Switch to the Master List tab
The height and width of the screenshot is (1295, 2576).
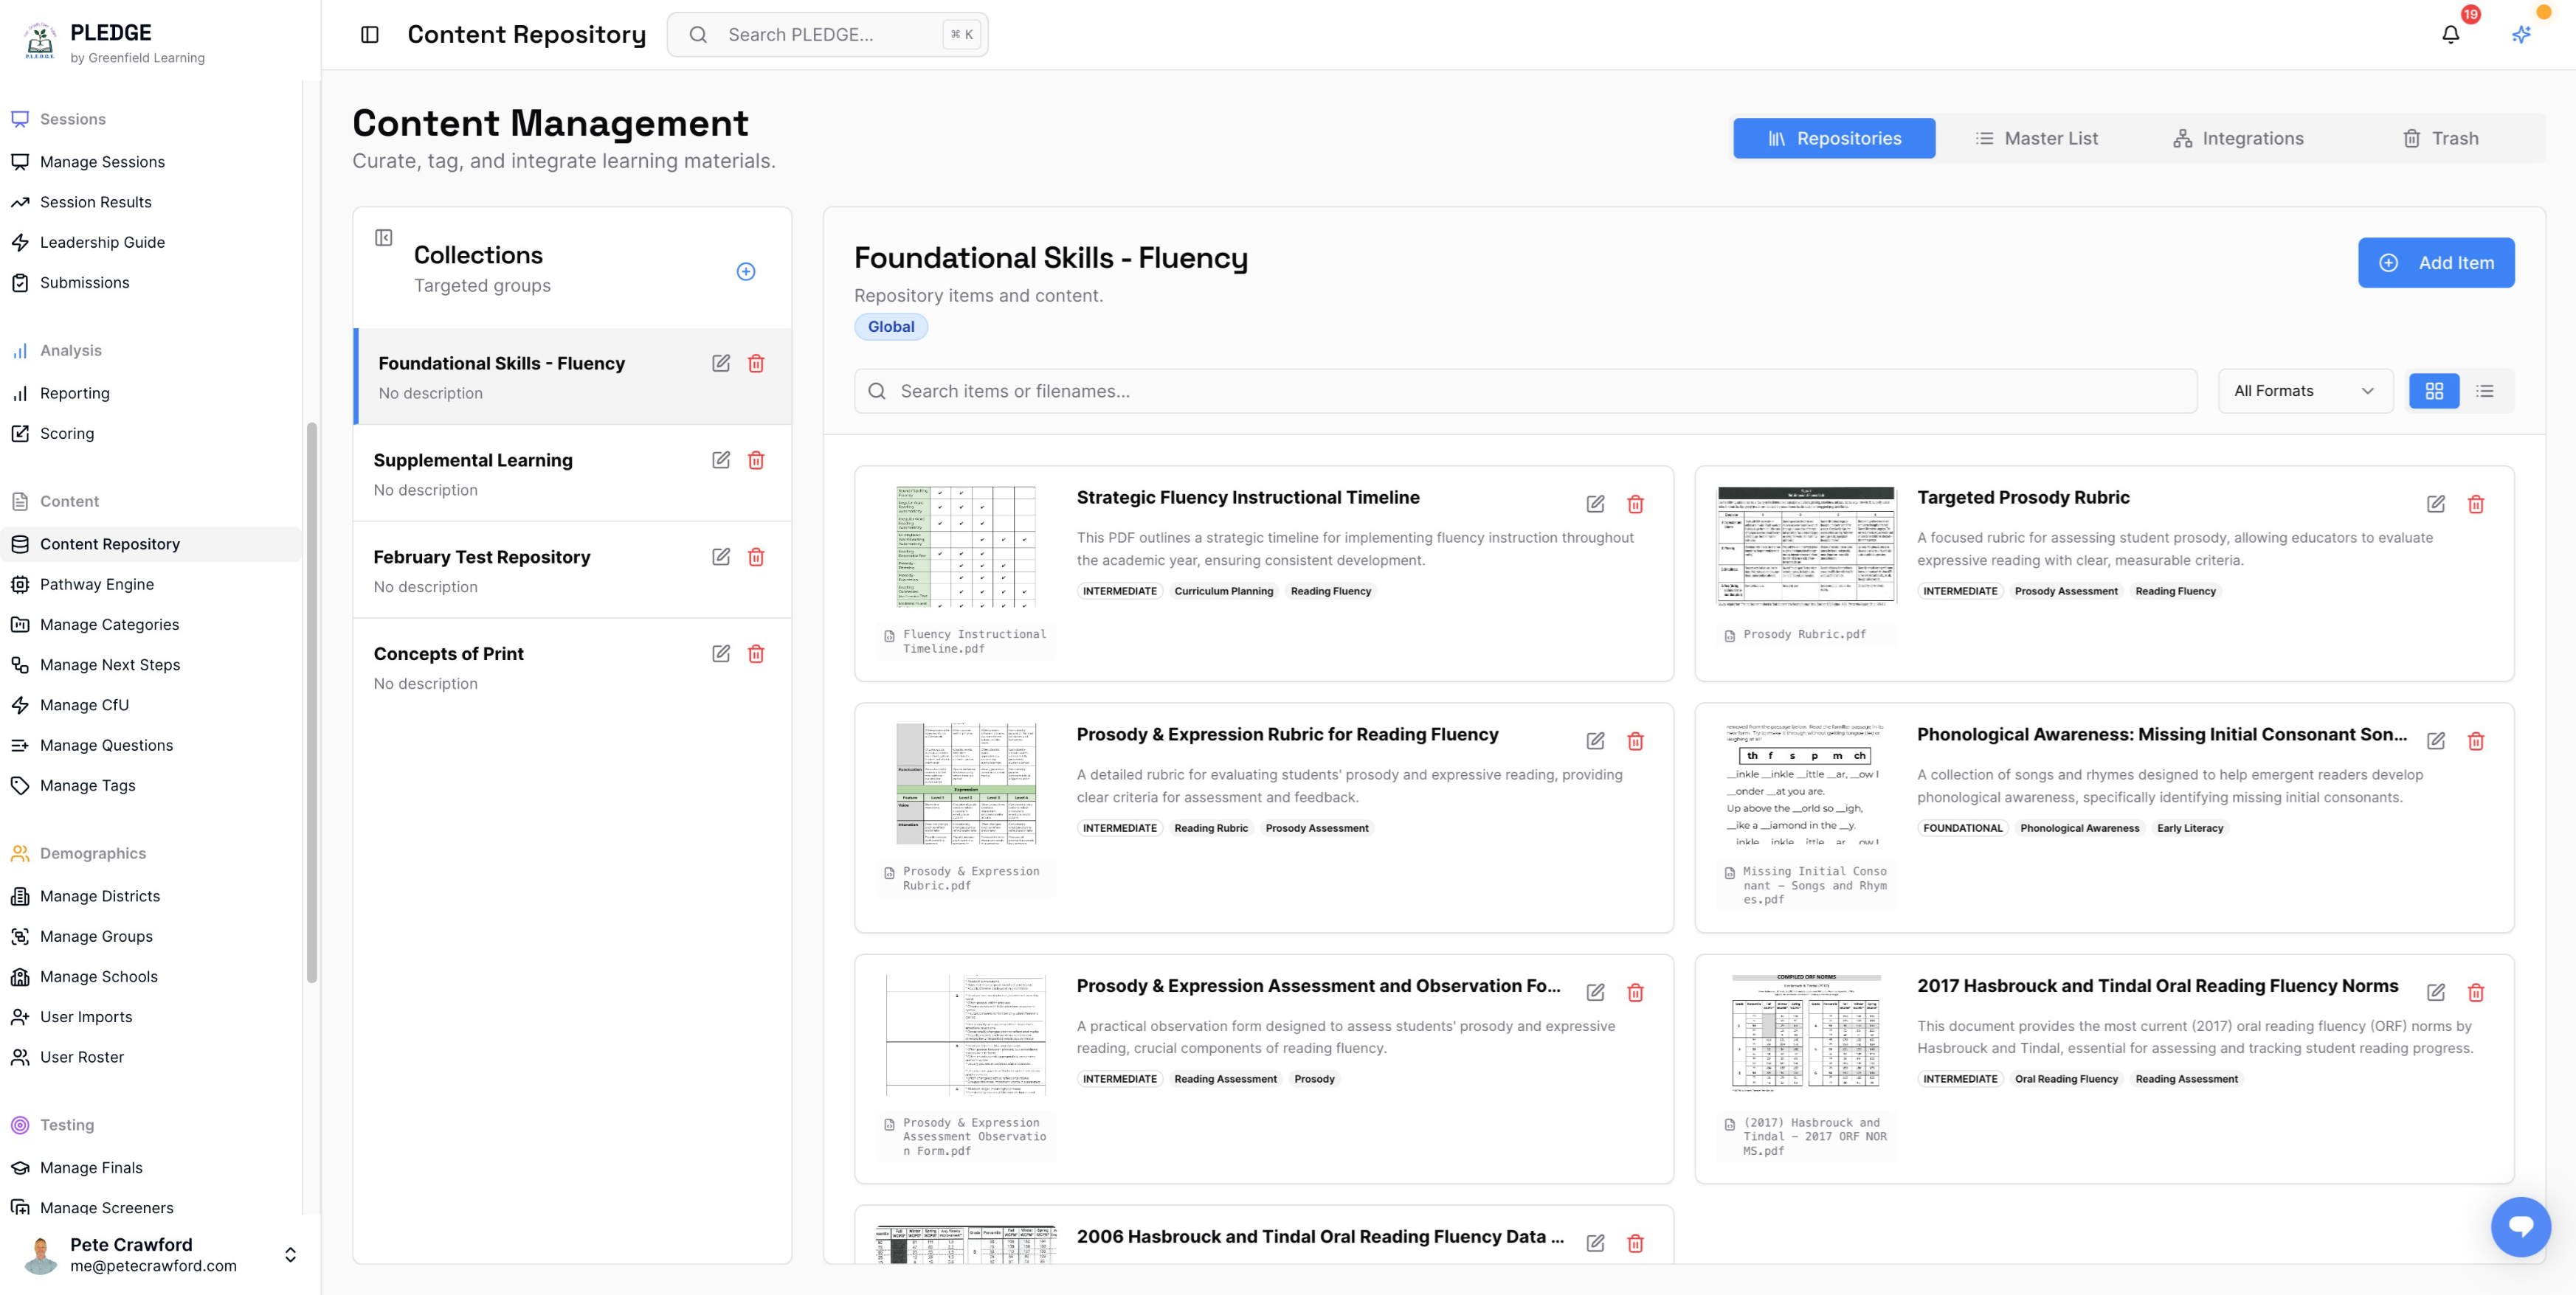tap(2036, 138)
